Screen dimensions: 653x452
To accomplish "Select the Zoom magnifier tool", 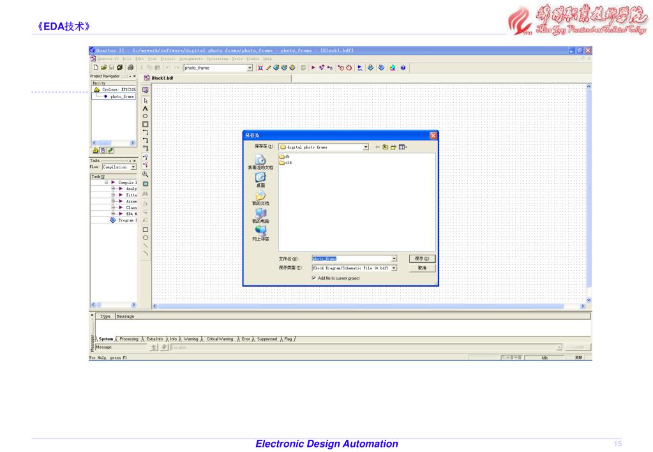I will [x=146, y=174].
